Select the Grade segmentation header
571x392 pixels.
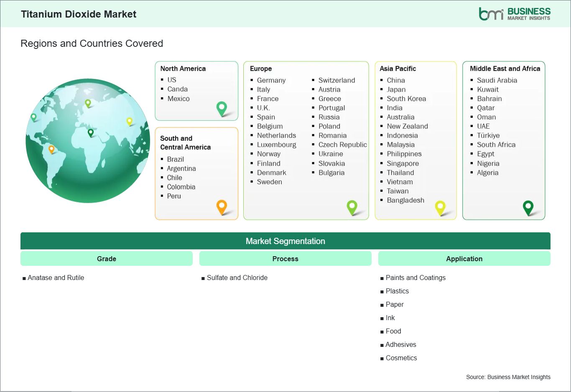107,259
